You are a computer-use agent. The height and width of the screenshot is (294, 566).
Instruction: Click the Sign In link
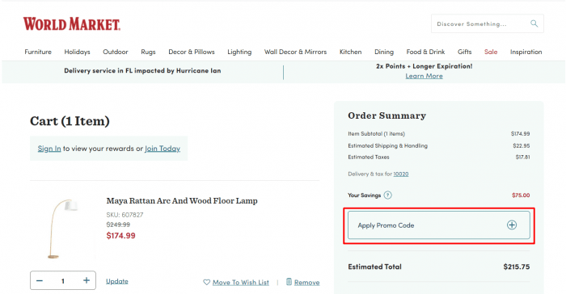point(49,149)
